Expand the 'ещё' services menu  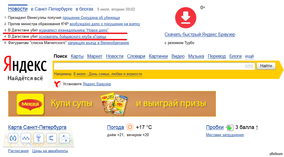pyautogui.click(x=249, y=56)
